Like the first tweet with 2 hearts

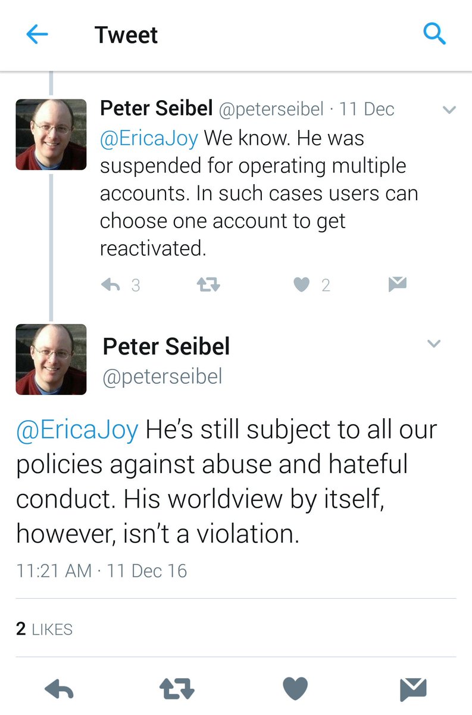point(302,285)
